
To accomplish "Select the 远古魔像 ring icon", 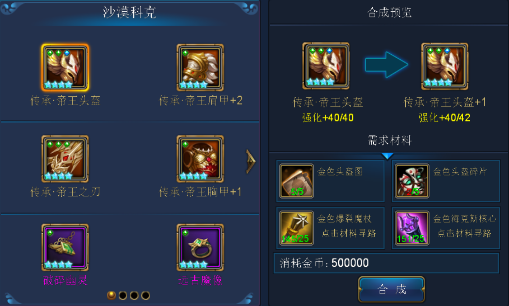I will coord(200,247).
